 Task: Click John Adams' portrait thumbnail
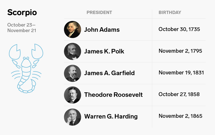(73, 29)
